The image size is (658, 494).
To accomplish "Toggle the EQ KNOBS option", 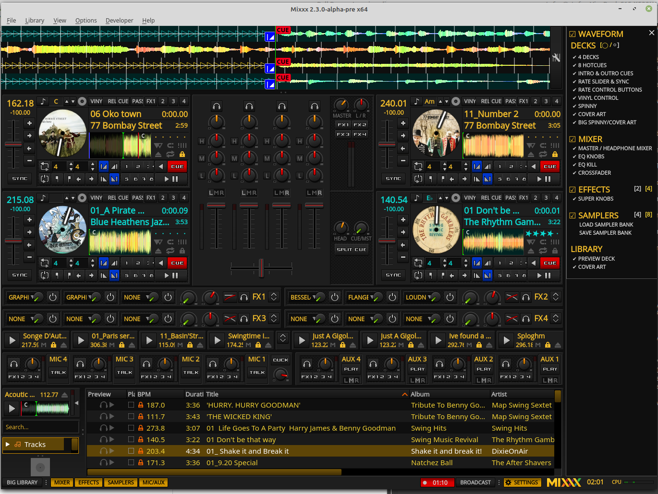I will pos(588,157).
